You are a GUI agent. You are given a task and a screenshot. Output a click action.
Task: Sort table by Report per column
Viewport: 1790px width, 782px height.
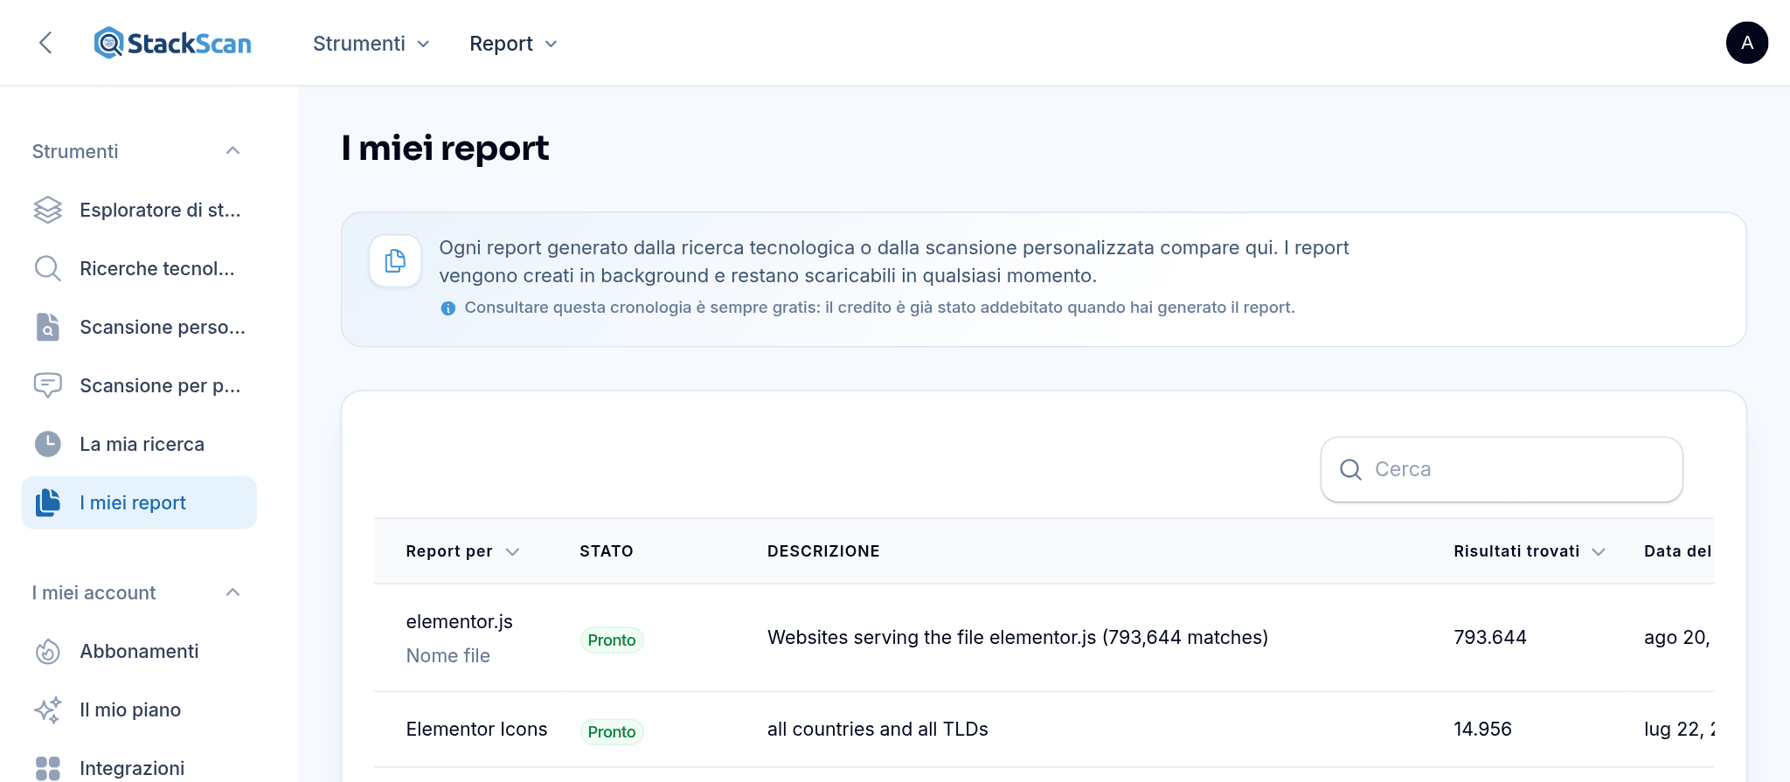[462, 551]
